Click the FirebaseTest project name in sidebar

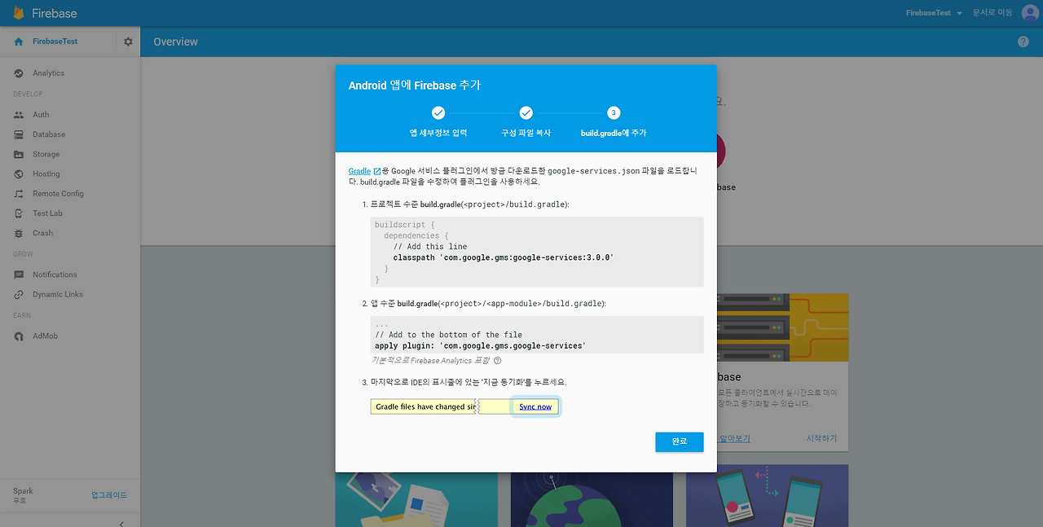tap(55, 42)
